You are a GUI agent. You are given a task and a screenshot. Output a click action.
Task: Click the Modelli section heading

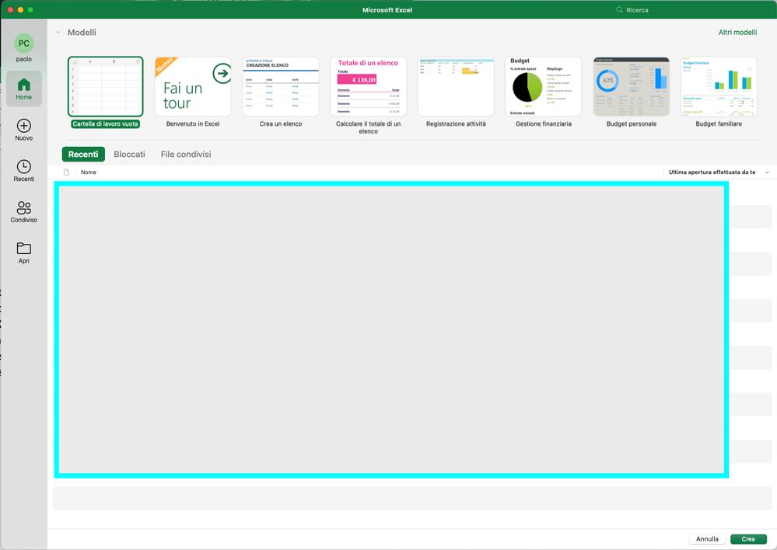(x=82, y=33)
